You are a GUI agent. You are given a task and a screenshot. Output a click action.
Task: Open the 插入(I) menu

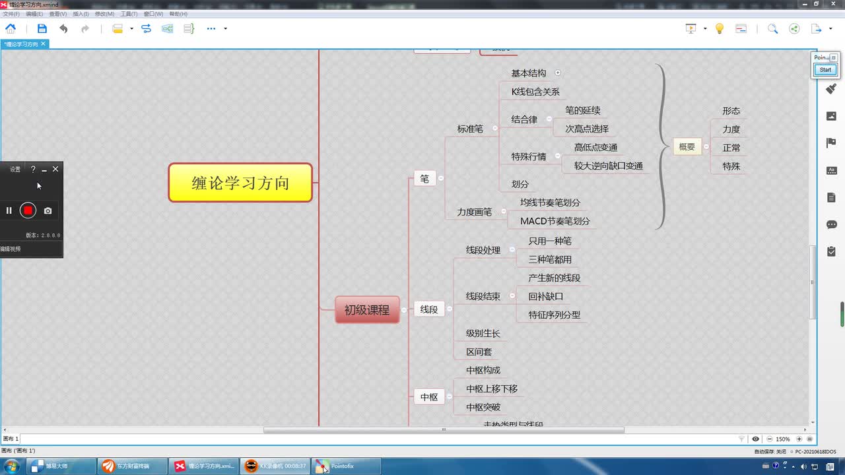pyautogui.click(x=81, y=14)
